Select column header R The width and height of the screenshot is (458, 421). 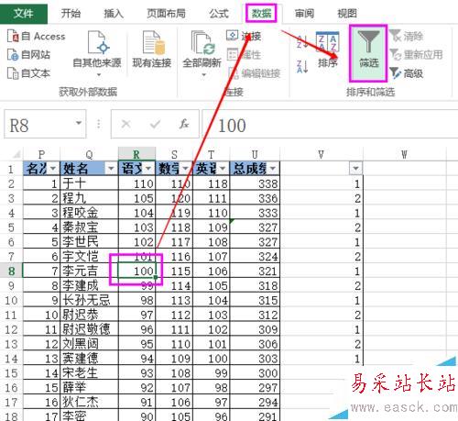(x=136, y=154)
